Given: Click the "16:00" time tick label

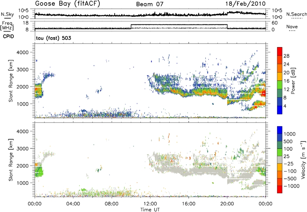Looking at the screenshot, I should point(188,204).
